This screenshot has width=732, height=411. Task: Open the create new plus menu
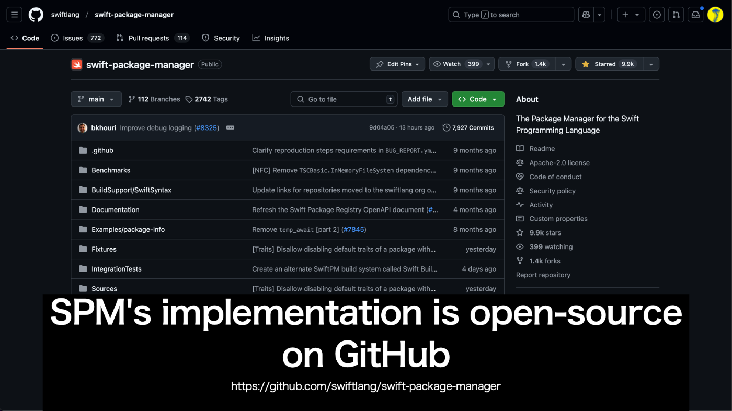point(631,15)
